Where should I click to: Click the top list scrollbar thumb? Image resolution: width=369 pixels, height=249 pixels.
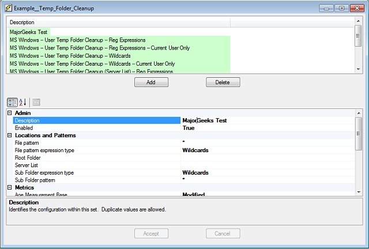click(x=358, y=36)
